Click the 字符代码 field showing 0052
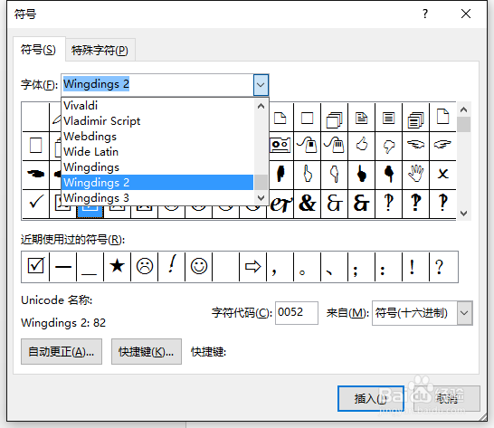The image size is (494, 428). 297,313
